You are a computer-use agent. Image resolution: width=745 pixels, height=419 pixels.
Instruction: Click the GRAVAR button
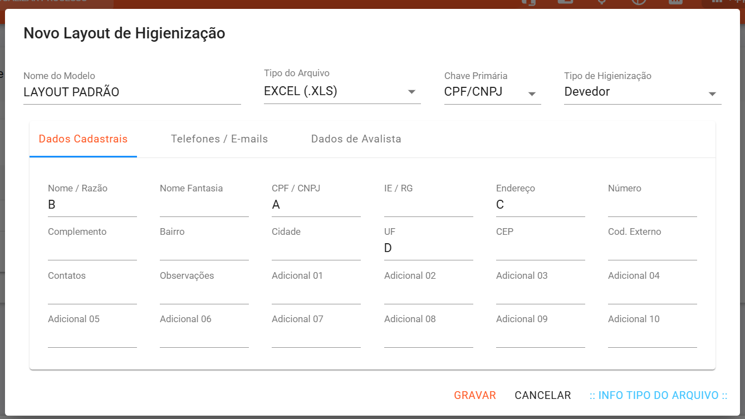point(475,395)
